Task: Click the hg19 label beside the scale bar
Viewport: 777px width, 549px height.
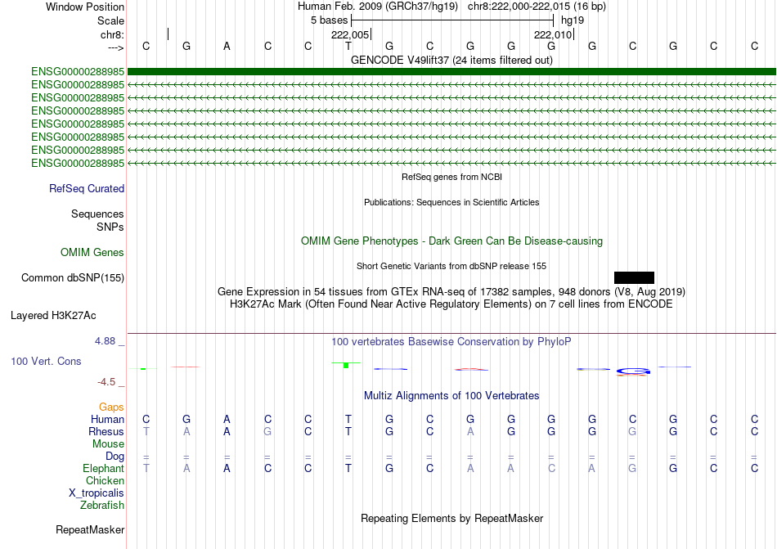Action: point(573,20)
